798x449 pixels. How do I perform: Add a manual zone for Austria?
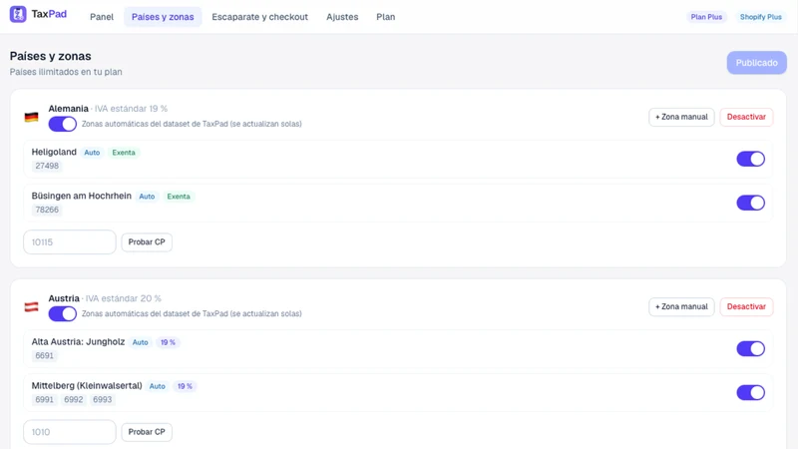pos(681,307)
